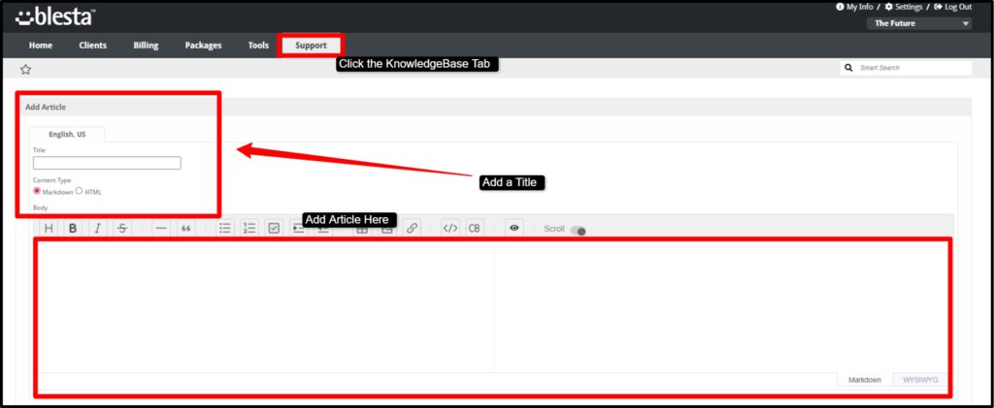The width and height of the screenshot is (994, 408).
Task: Create an ordered numbered list
Action: (249, 229)
